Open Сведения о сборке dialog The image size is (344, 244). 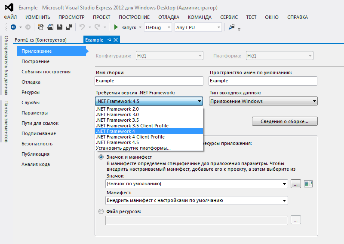[x=285, y=121]
